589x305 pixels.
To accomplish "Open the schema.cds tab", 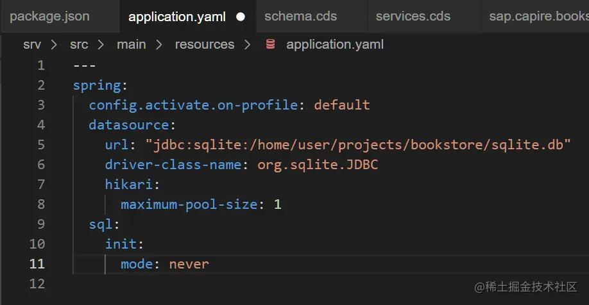I will pyautogui.click(x=300, y=17).
